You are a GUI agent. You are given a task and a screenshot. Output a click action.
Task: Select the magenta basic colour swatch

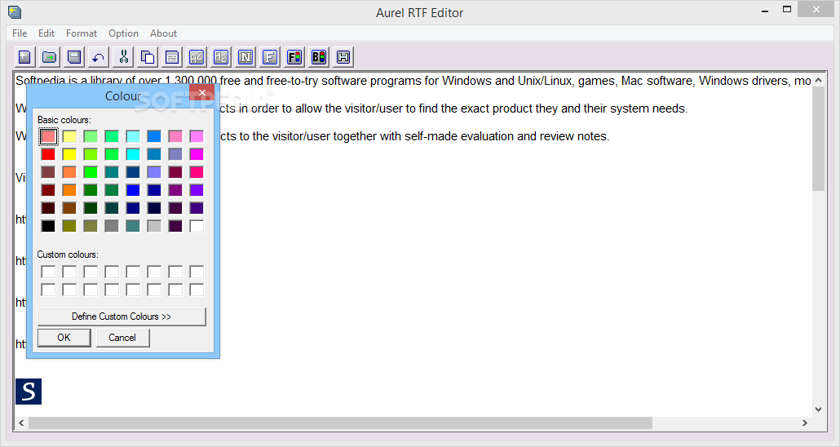tap(197, 154)
